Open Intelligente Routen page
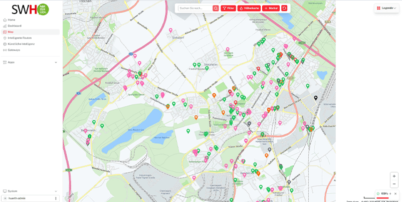Image resolution: width=402 pixels, height=202 pixels. click(20, 37)
